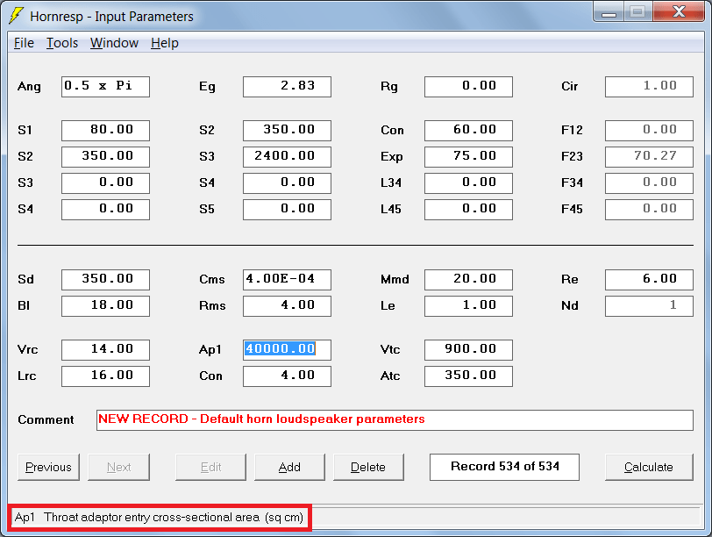The width and height of the screenshot is (712, 537).
Task: Select the Le field showing 1.00
Action: click(x=468, y=306)
